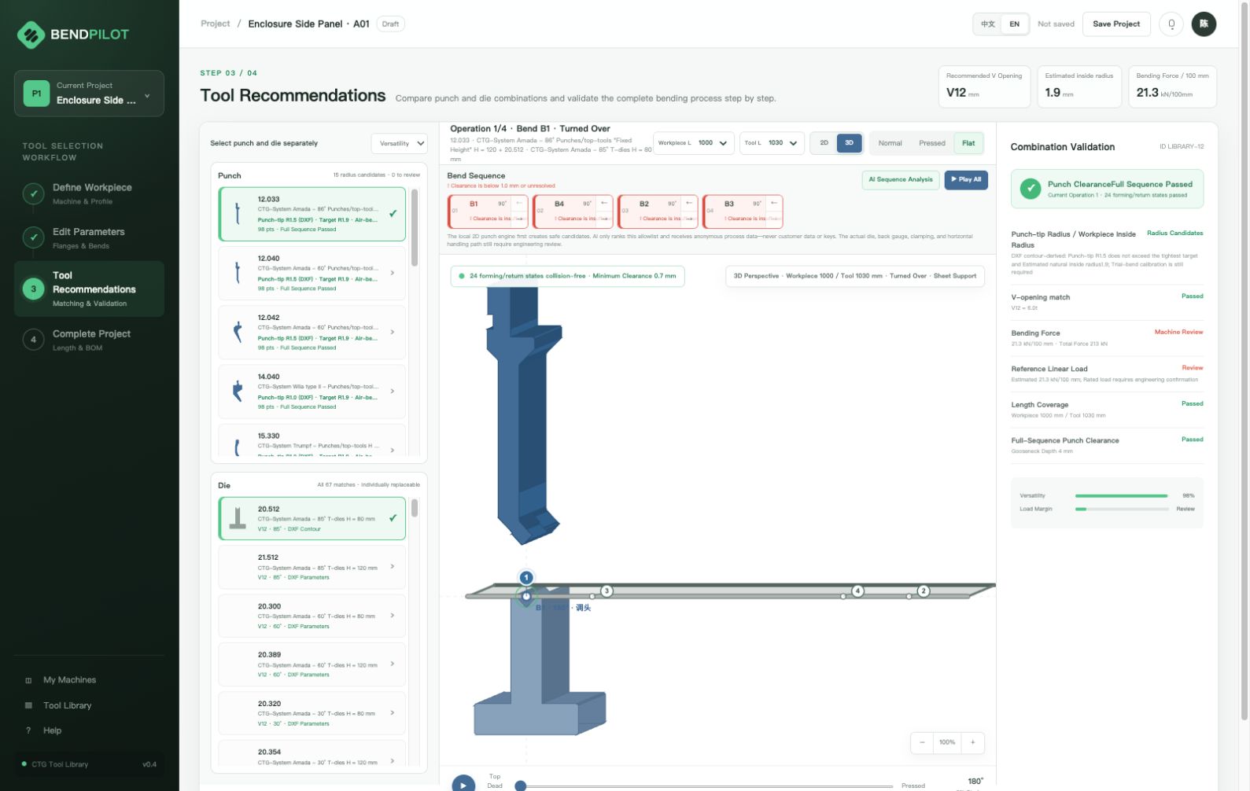Click the Play All button
This screenshot has height=791, width=1250.
966,180
